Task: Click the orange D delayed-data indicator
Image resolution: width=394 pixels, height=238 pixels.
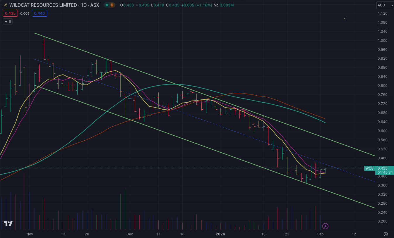Action: tap(112, 5)
